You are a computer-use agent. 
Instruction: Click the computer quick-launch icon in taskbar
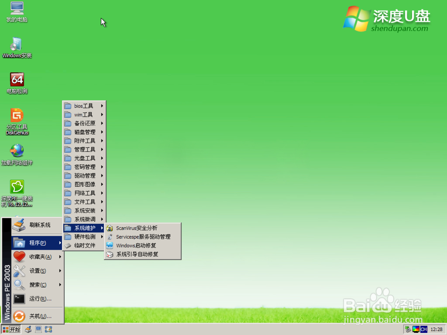click(x=38, y=330)
